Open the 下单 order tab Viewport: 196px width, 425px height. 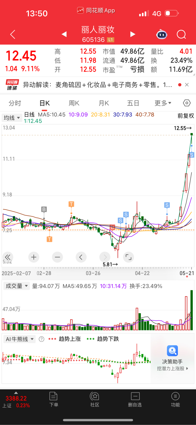[54, 399]
